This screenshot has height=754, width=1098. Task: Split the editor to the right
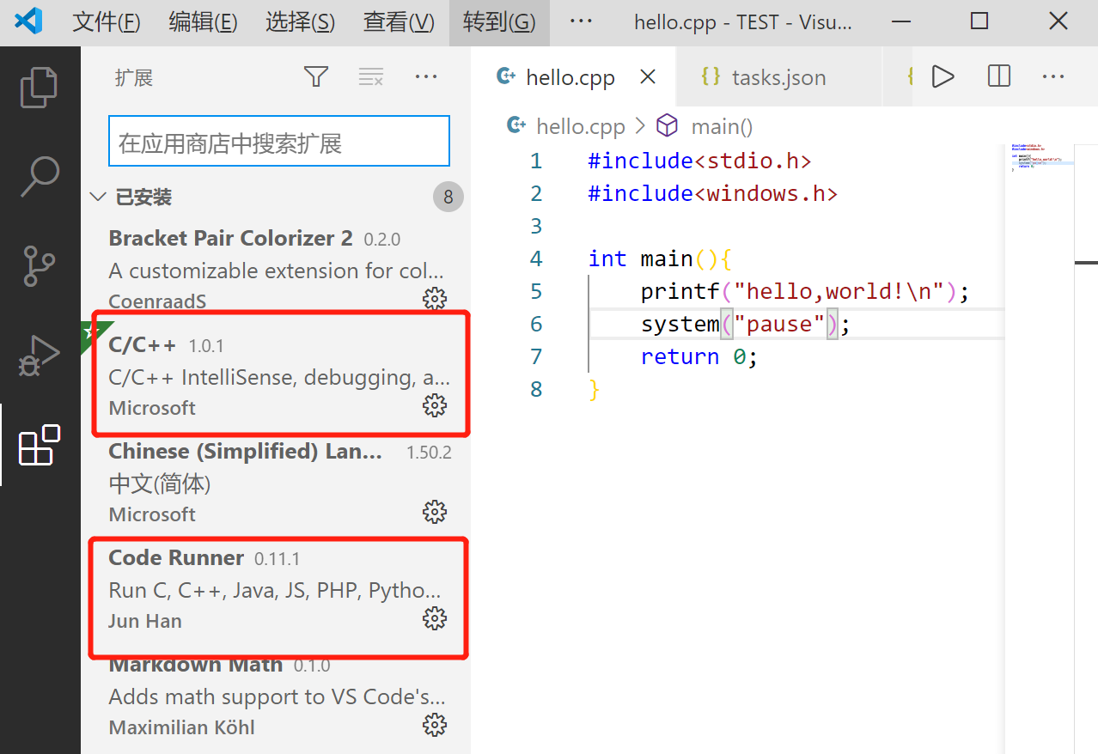coord(999,76)
